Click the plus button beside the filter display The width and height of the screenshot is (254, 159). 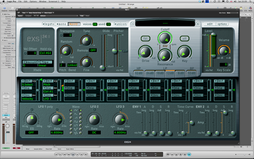point(198,24)
